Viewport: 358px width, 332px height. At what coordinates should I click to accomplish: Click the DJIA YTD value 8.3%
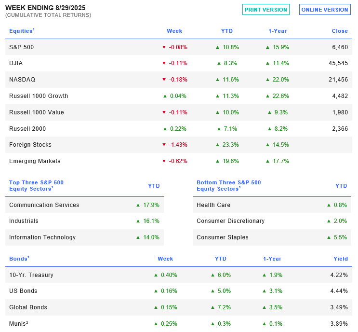tap(230, 63)
